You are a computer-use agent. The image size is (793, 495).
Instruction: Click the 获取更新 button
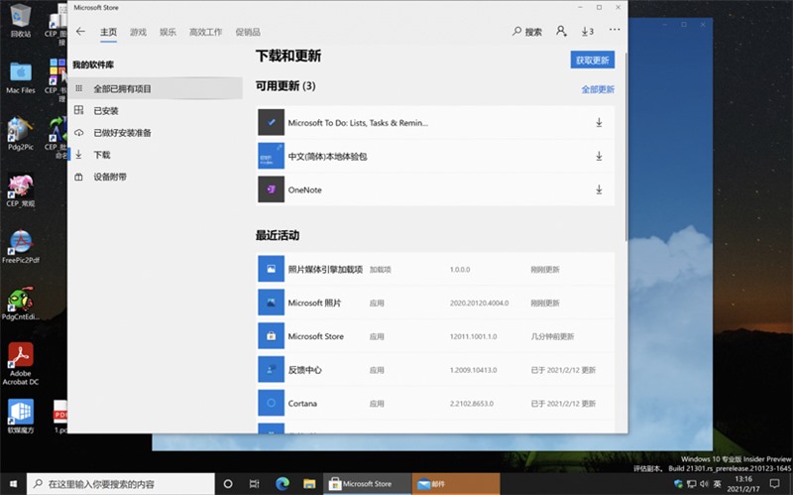[592, 60]
